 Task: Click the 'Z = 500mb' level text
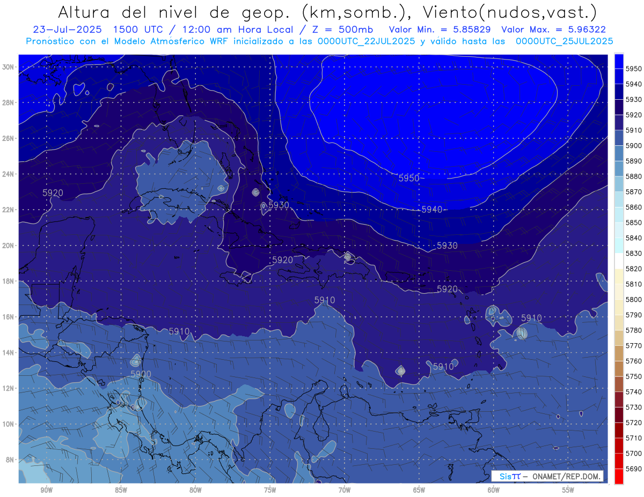339,30
